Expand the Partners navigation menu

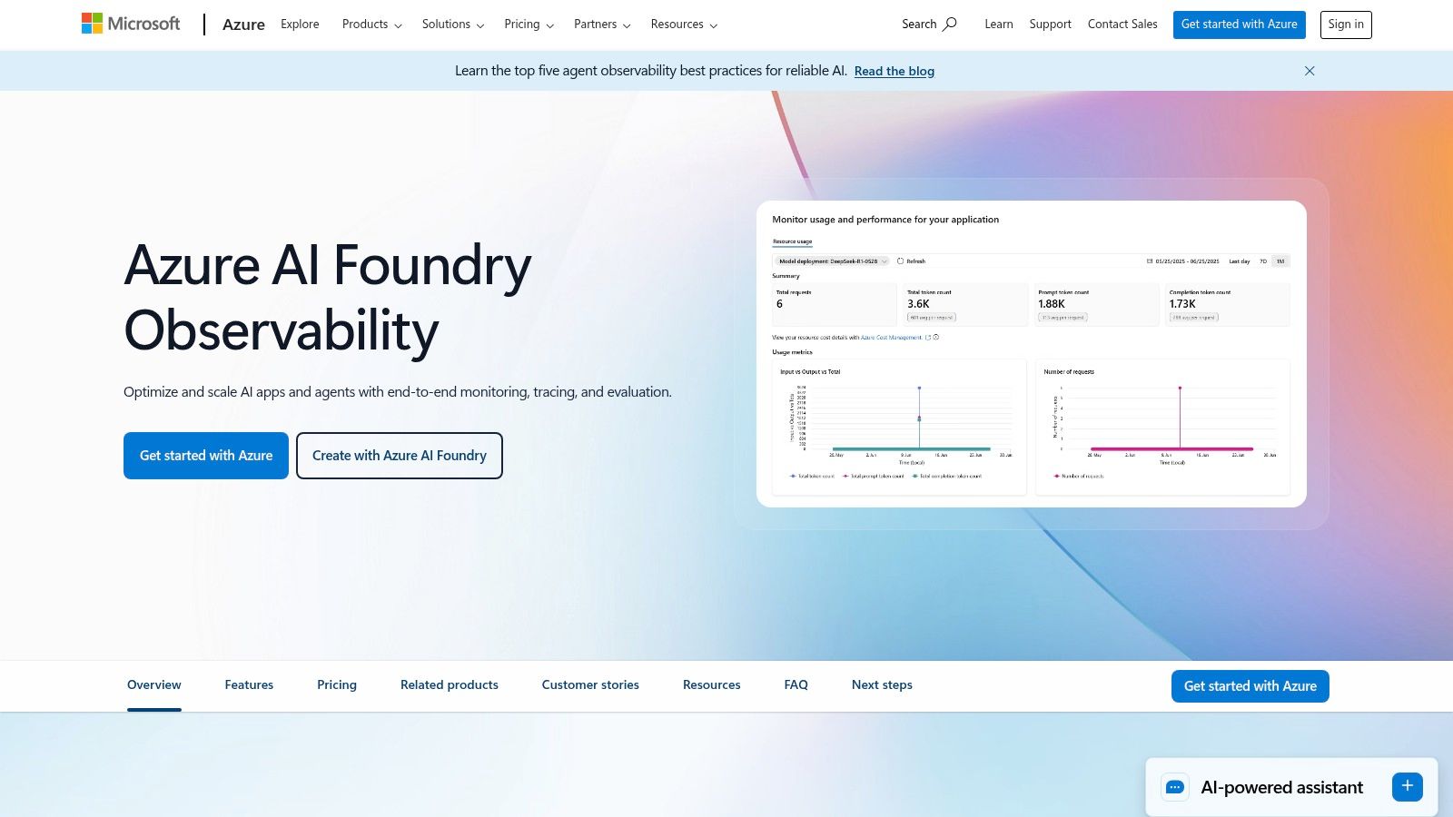coord(602,25)
